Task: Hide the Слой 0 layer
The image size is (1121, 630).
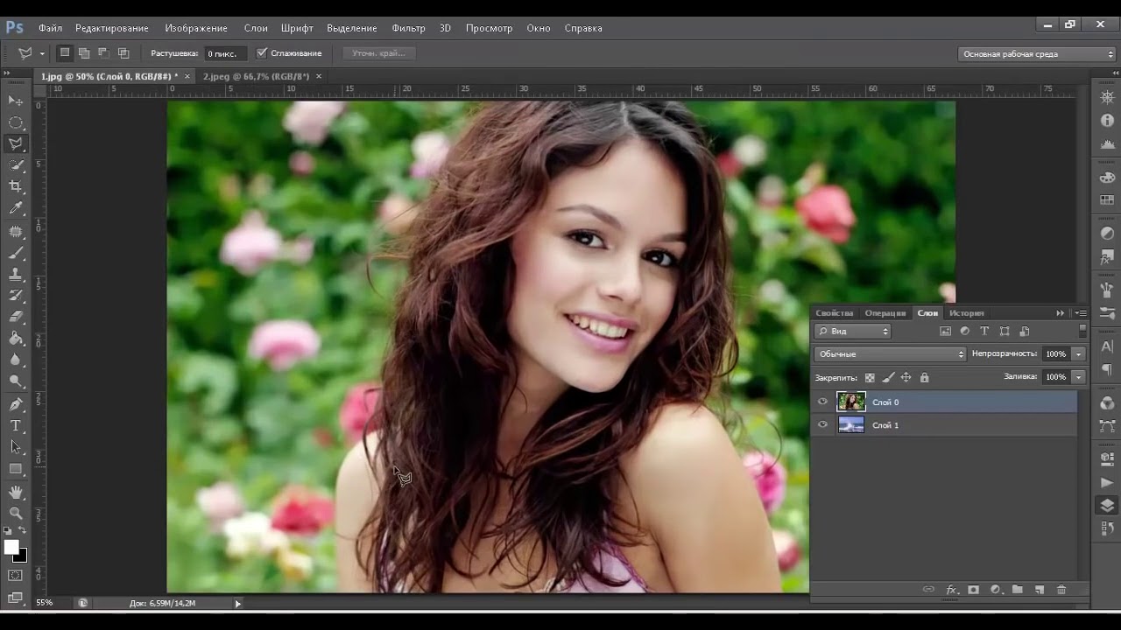Action: pos(822,402)
